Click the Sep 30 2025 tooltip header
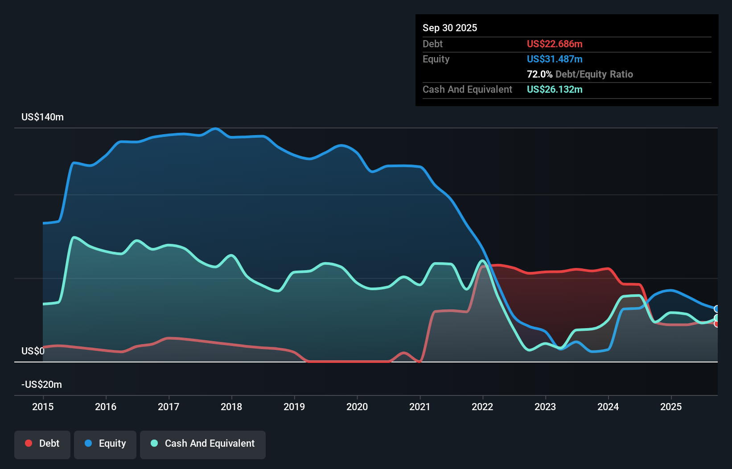 point(450,28)
